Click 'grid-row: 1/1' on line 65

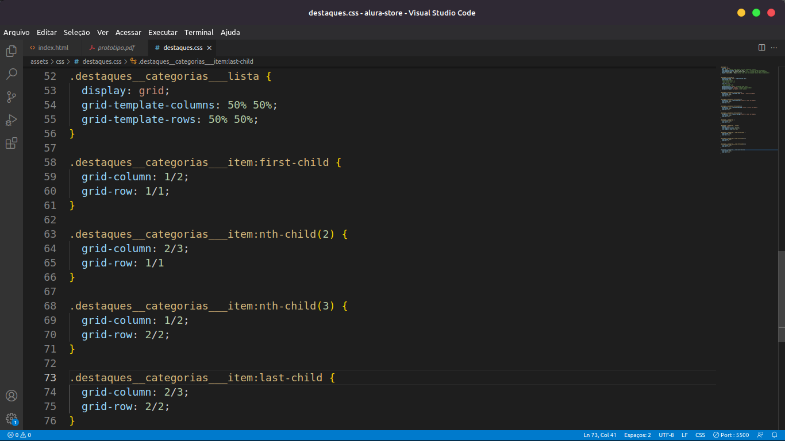123,263
